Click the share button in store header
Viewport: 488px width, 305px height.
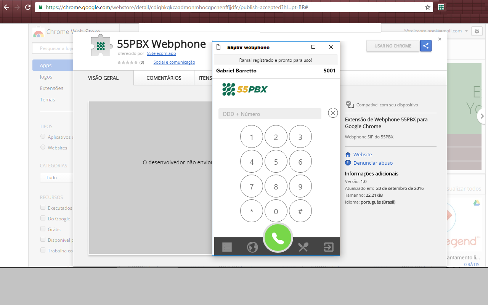tap(426, 46)
